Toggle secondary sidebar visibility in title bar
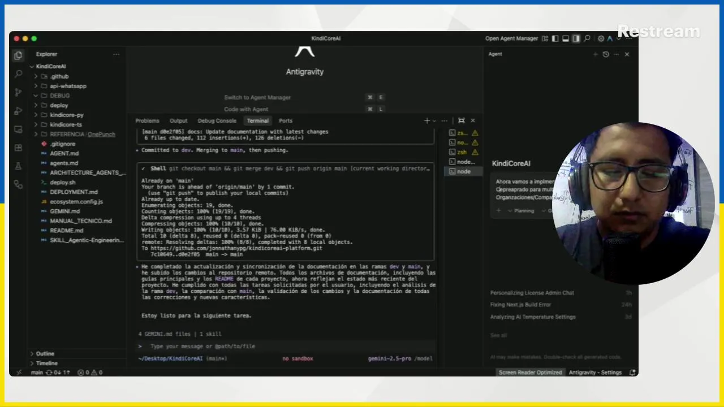The width and height of the screenshot is (724, 407). coord(576,38)
